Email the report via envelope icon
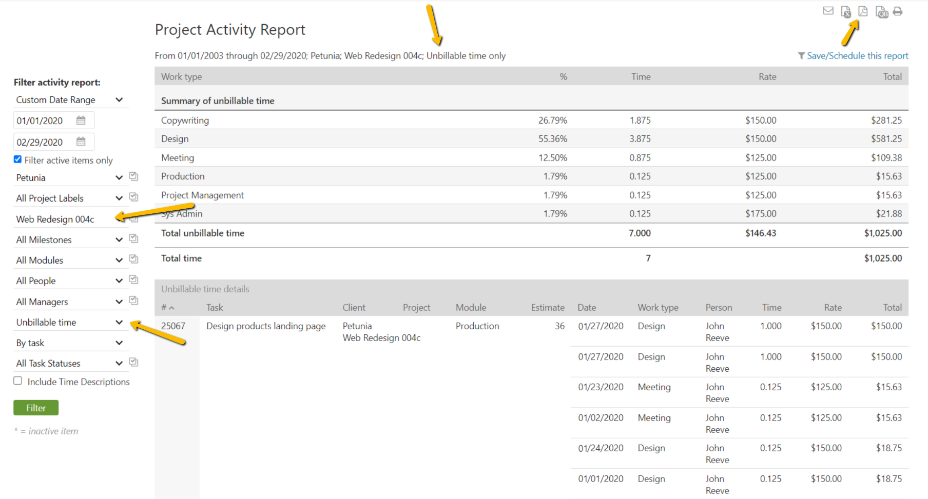The image size is (928, 499). 828,11
